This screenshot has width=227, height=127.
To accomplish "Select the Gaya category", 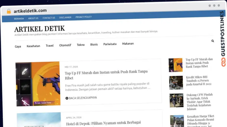I will click(18, 46).
